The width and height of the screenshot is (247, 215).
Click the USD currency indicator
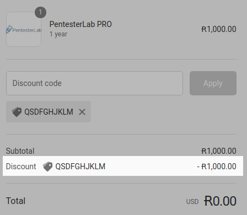coord(192,202)
